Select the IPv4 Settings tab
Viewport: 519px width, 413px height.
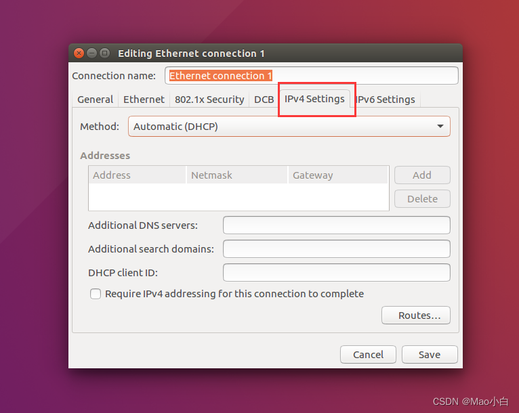click(314, 99)
